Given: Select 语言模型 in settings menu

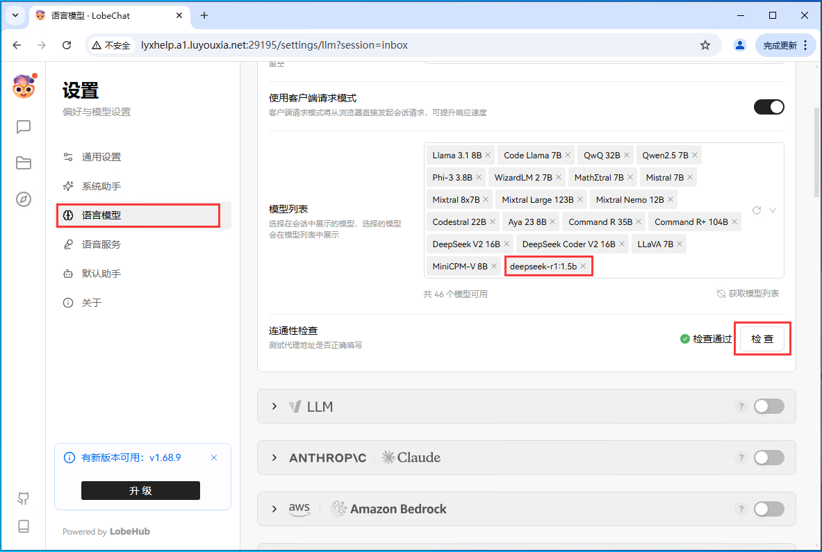Looking at the screenshot, I should (x=143, y=215).
